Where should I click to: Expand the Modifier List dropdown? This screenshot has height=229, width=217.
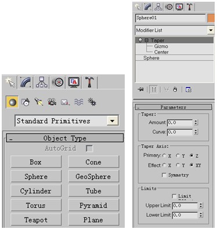click(x=211, y=30)
